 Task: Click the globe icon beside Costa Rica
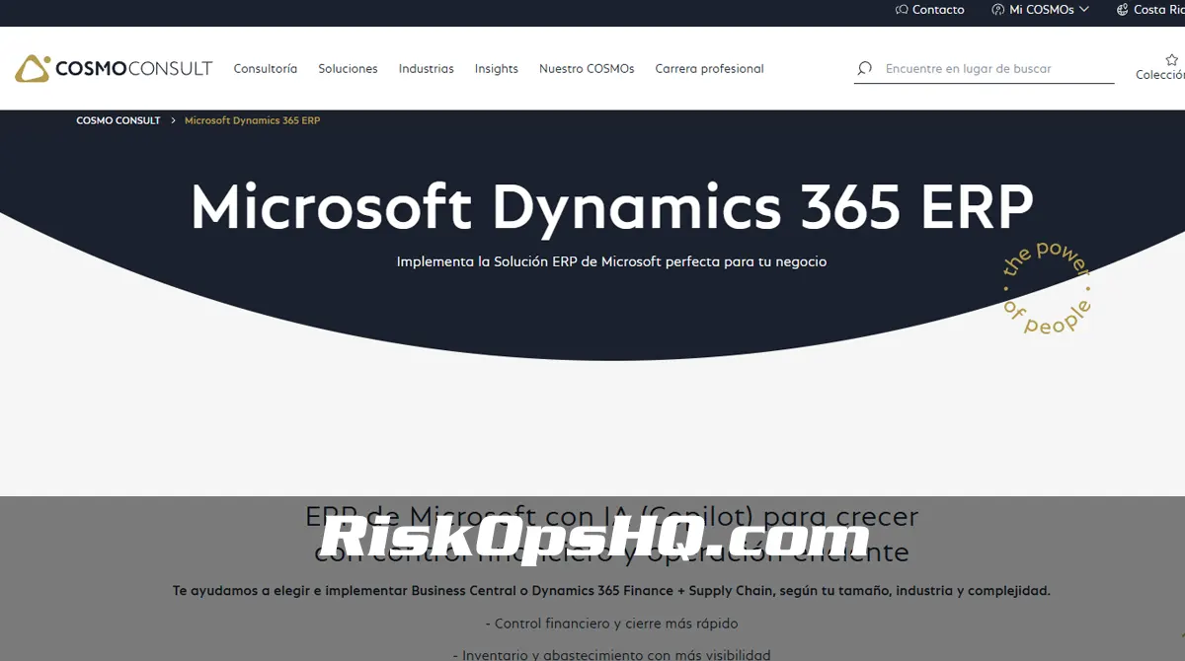[1123, 10]
